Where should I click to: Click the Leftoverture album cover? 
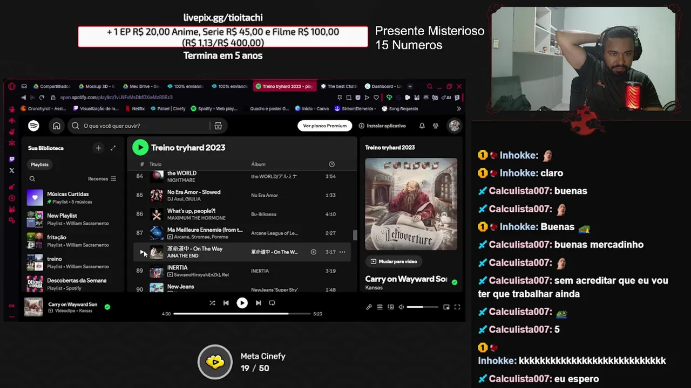[x=411, y=204]
